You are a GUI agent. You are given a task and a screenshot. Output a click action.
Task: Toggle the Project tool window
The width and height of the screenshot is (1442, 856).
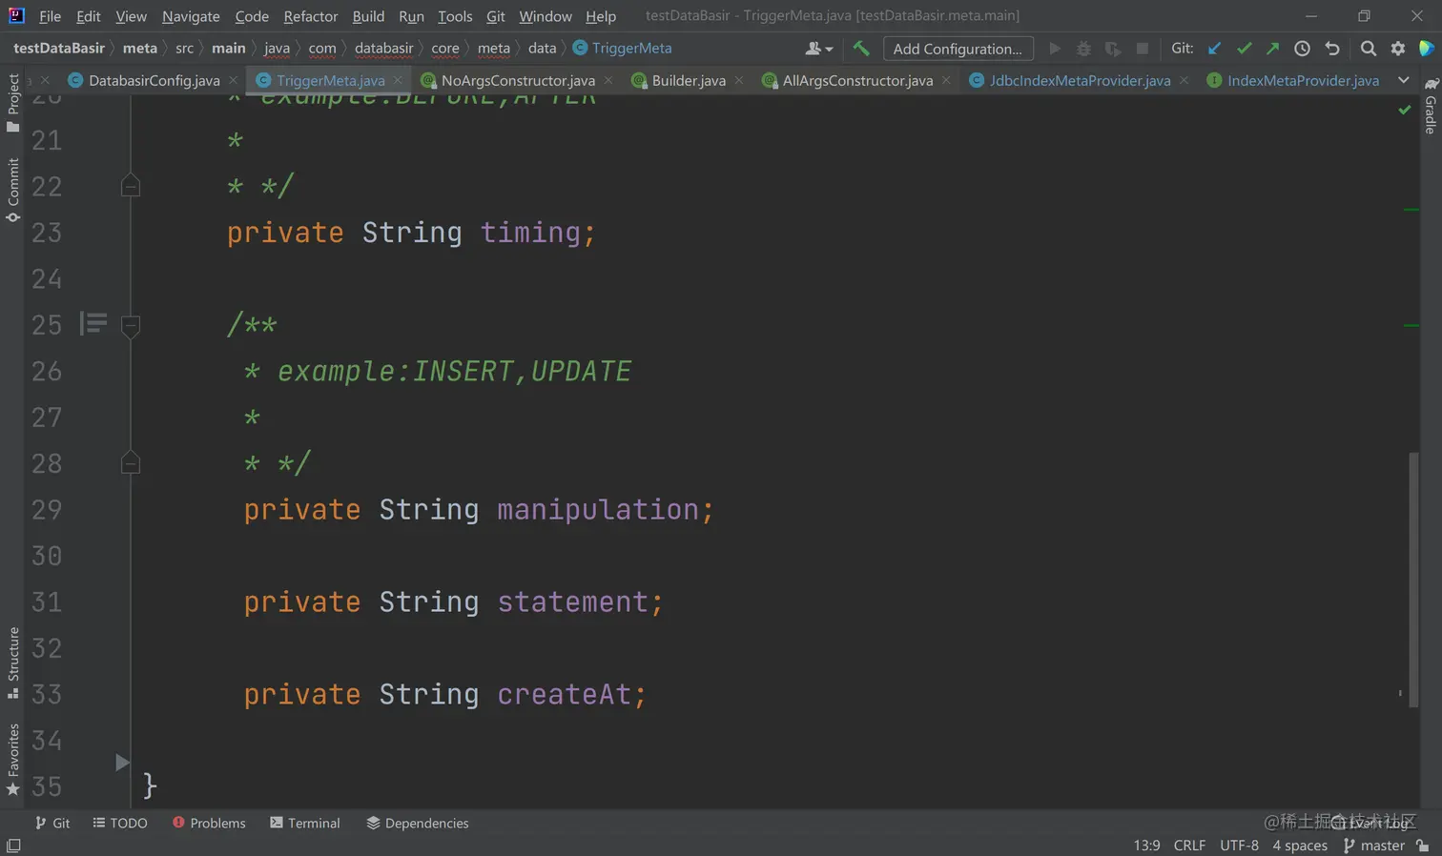coord(13,102)
